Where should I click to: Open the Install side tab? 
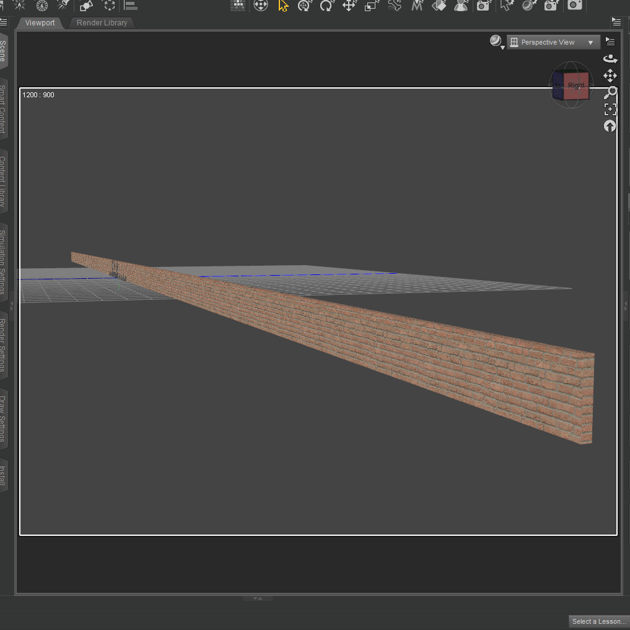[3, 476]
